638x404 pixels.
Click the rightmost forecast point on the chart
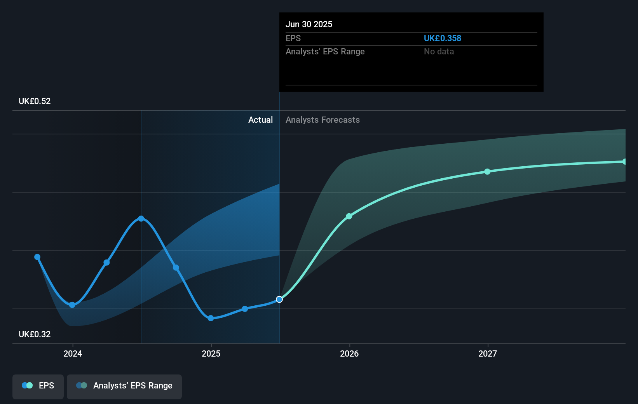[624, 161]
